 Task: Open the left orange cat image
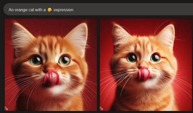tap(51, 65)
